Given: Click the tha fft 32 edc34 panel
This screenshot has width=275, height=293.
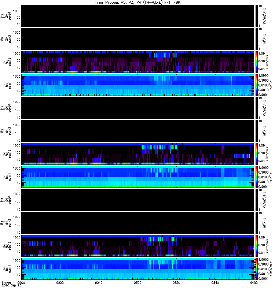Looking at the screenshot, I should [x=138, y=16].
